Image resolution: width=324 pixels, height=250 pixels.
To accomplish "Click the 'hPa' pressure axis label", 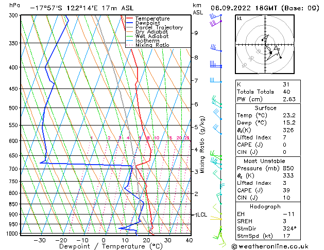I will tap(14, 6).
